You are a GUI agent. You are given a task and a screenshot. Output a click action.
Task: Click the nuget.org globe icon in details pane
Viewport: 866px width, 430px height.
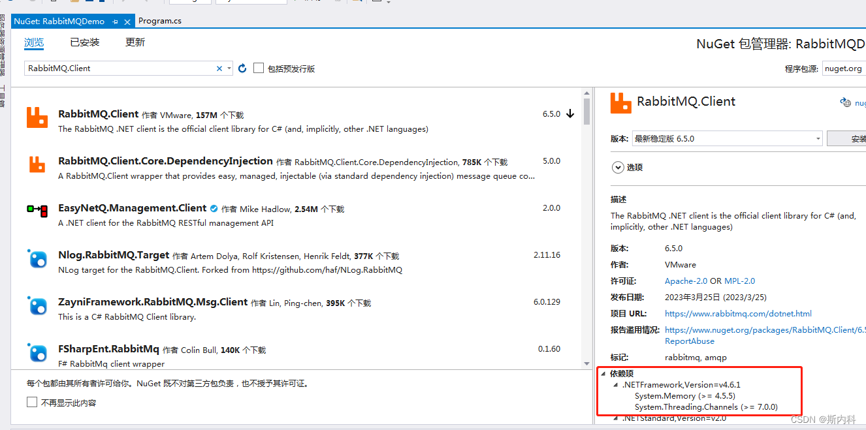(x=844, y=102)
